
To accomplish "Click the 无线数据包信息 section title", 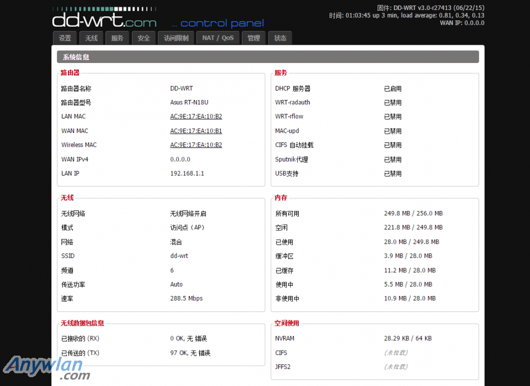I will click(x=82, y=323).
